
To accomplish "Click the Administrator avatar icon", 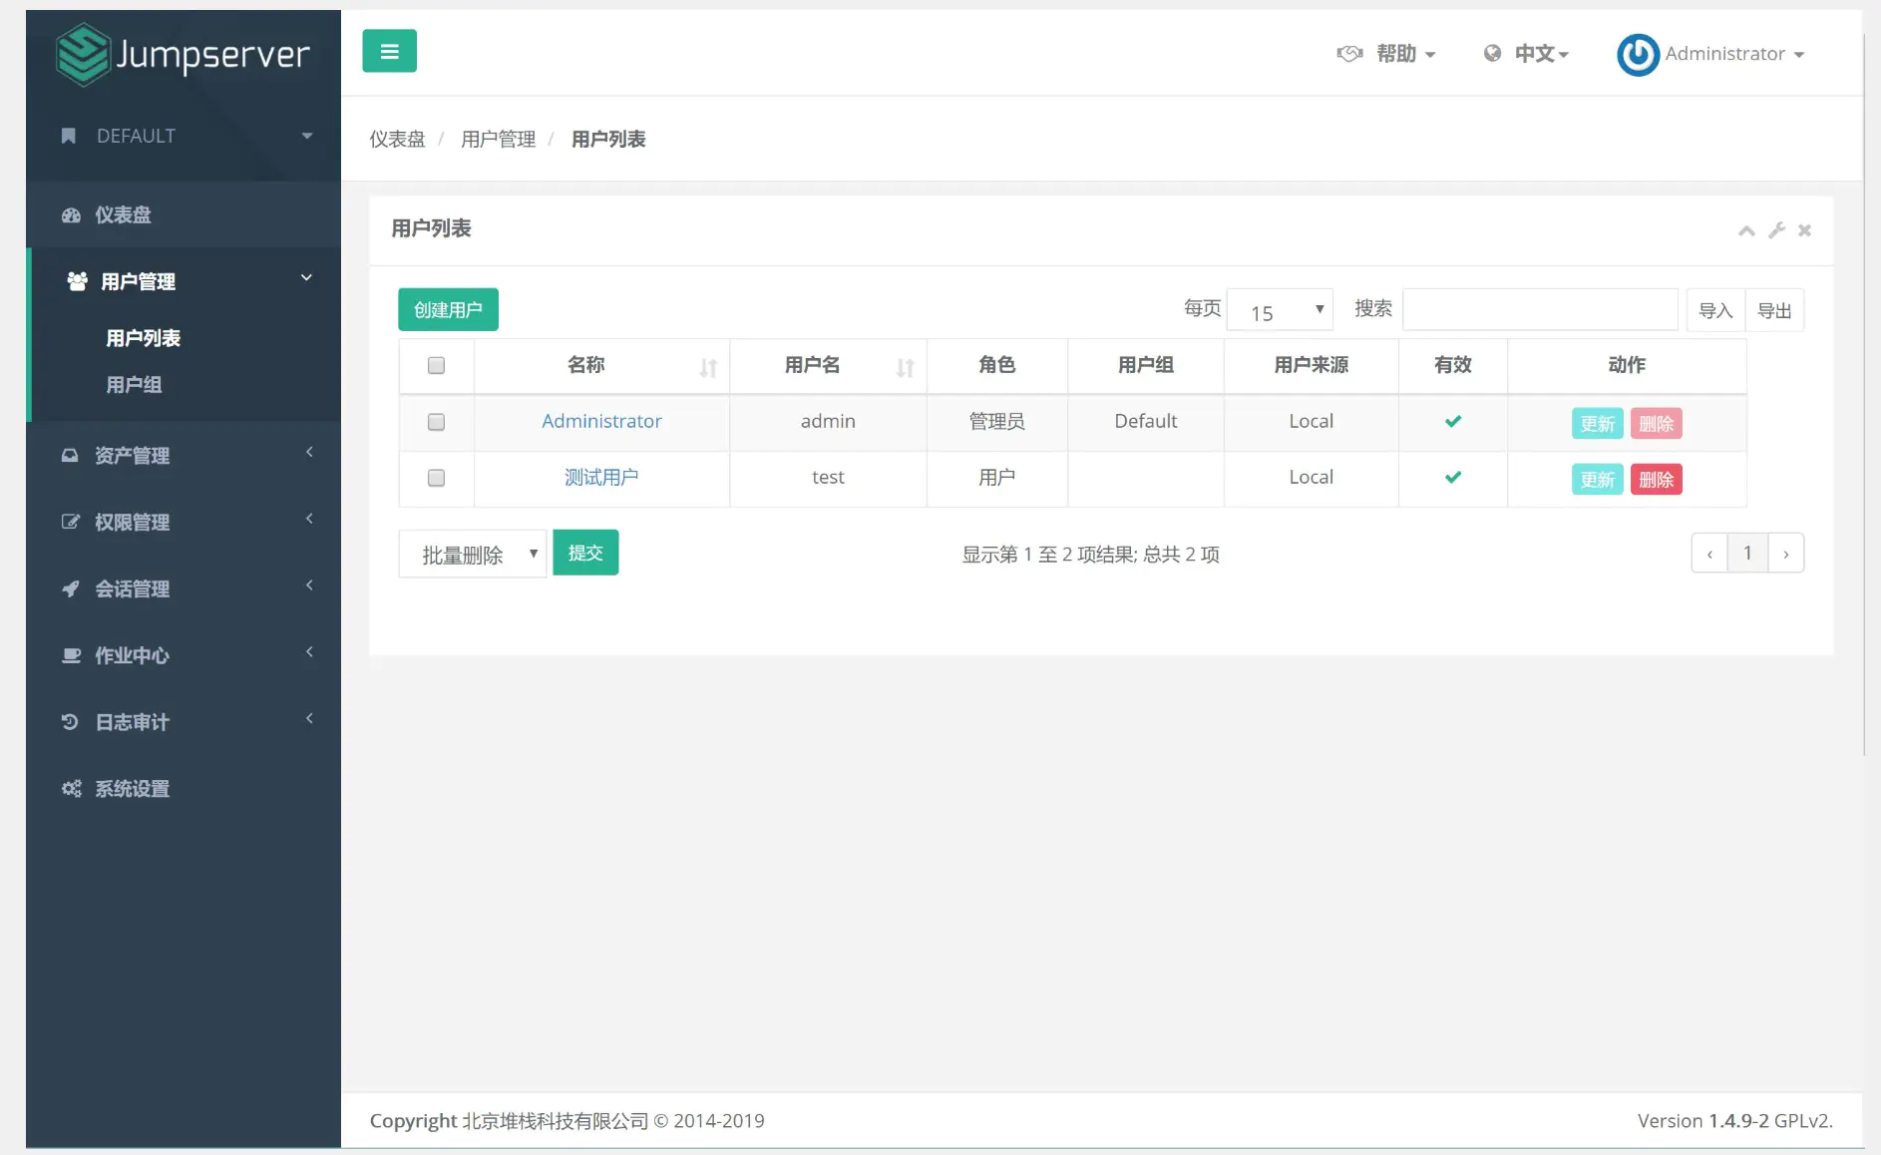I will pyautogui.click(x=1638, y=54).
